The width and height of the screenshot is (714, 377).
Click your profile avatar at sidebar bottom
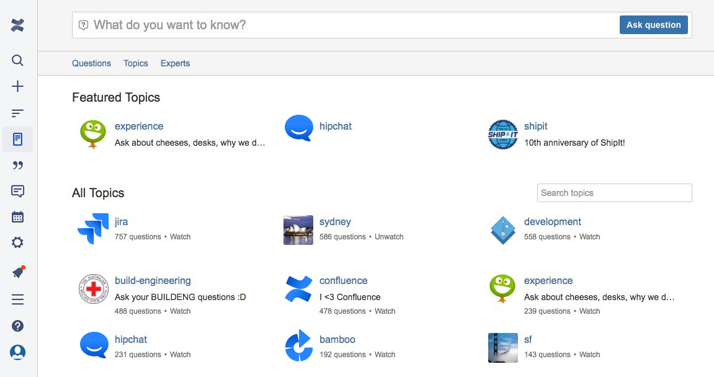coord(17,352)
